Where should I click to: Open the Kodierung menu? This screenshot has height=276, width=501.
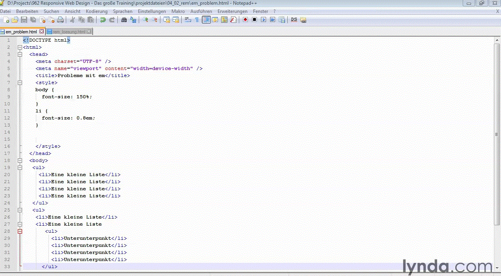tap(97, 11)
